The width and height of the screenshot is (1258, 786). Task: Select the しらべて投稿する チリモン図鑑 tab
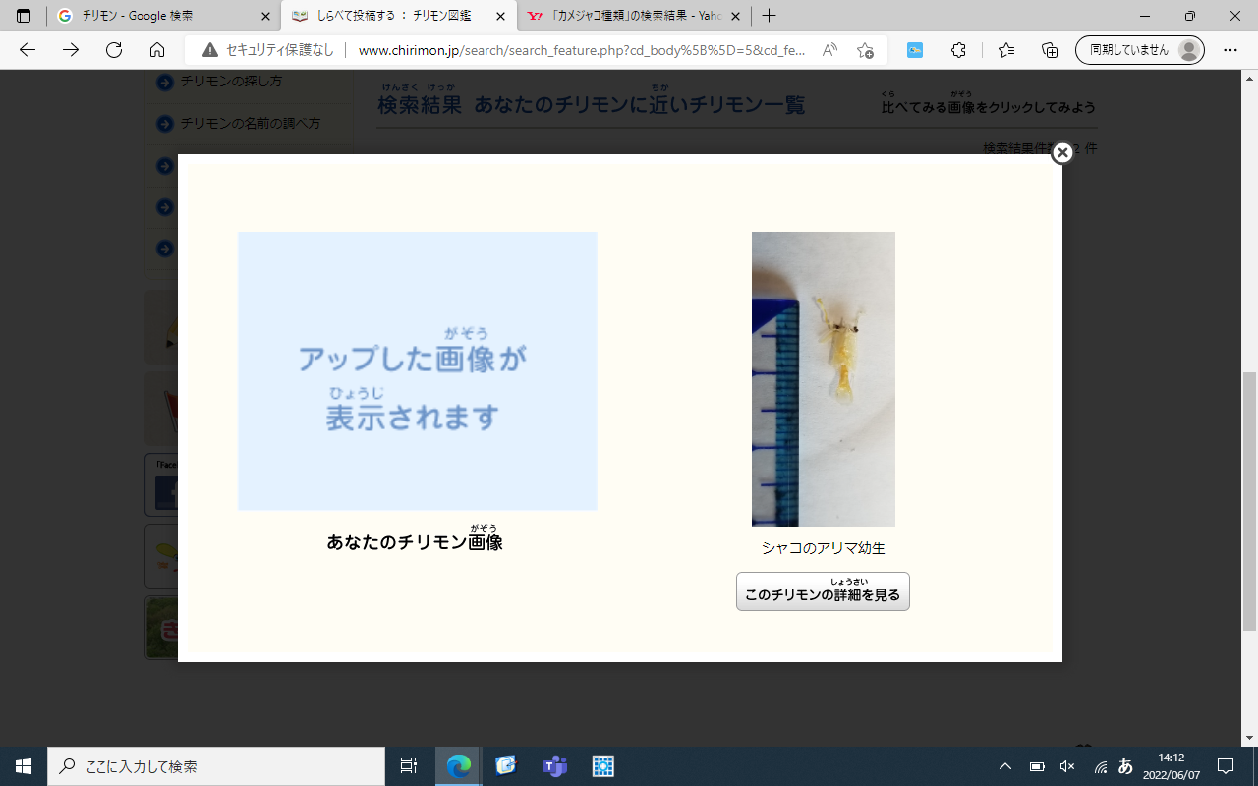tap(399, 17)
